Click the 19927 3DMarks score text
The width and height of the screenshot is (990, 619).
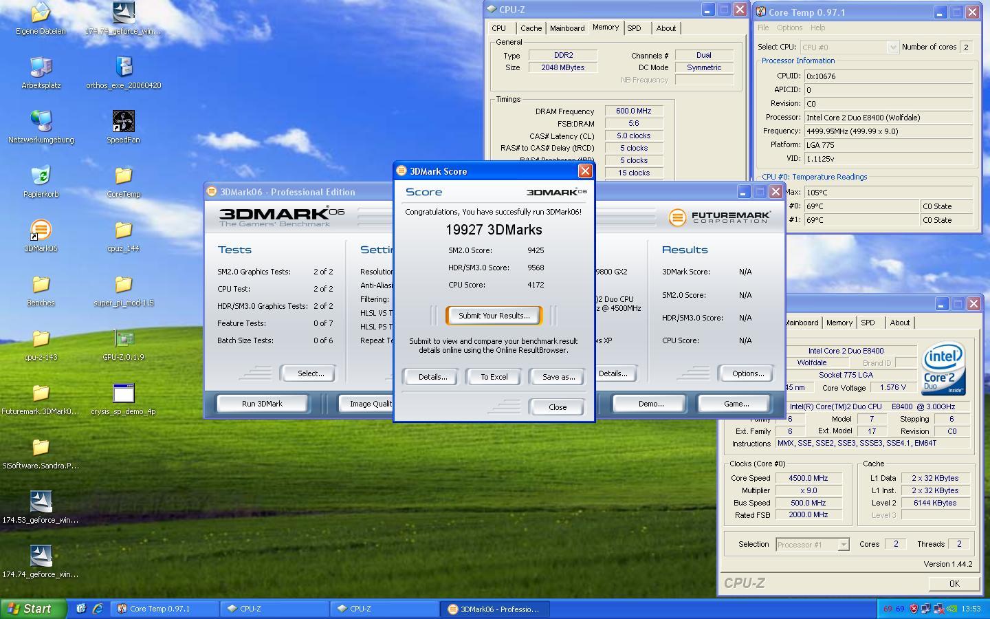pyautogui.click(x=494, y=230)
